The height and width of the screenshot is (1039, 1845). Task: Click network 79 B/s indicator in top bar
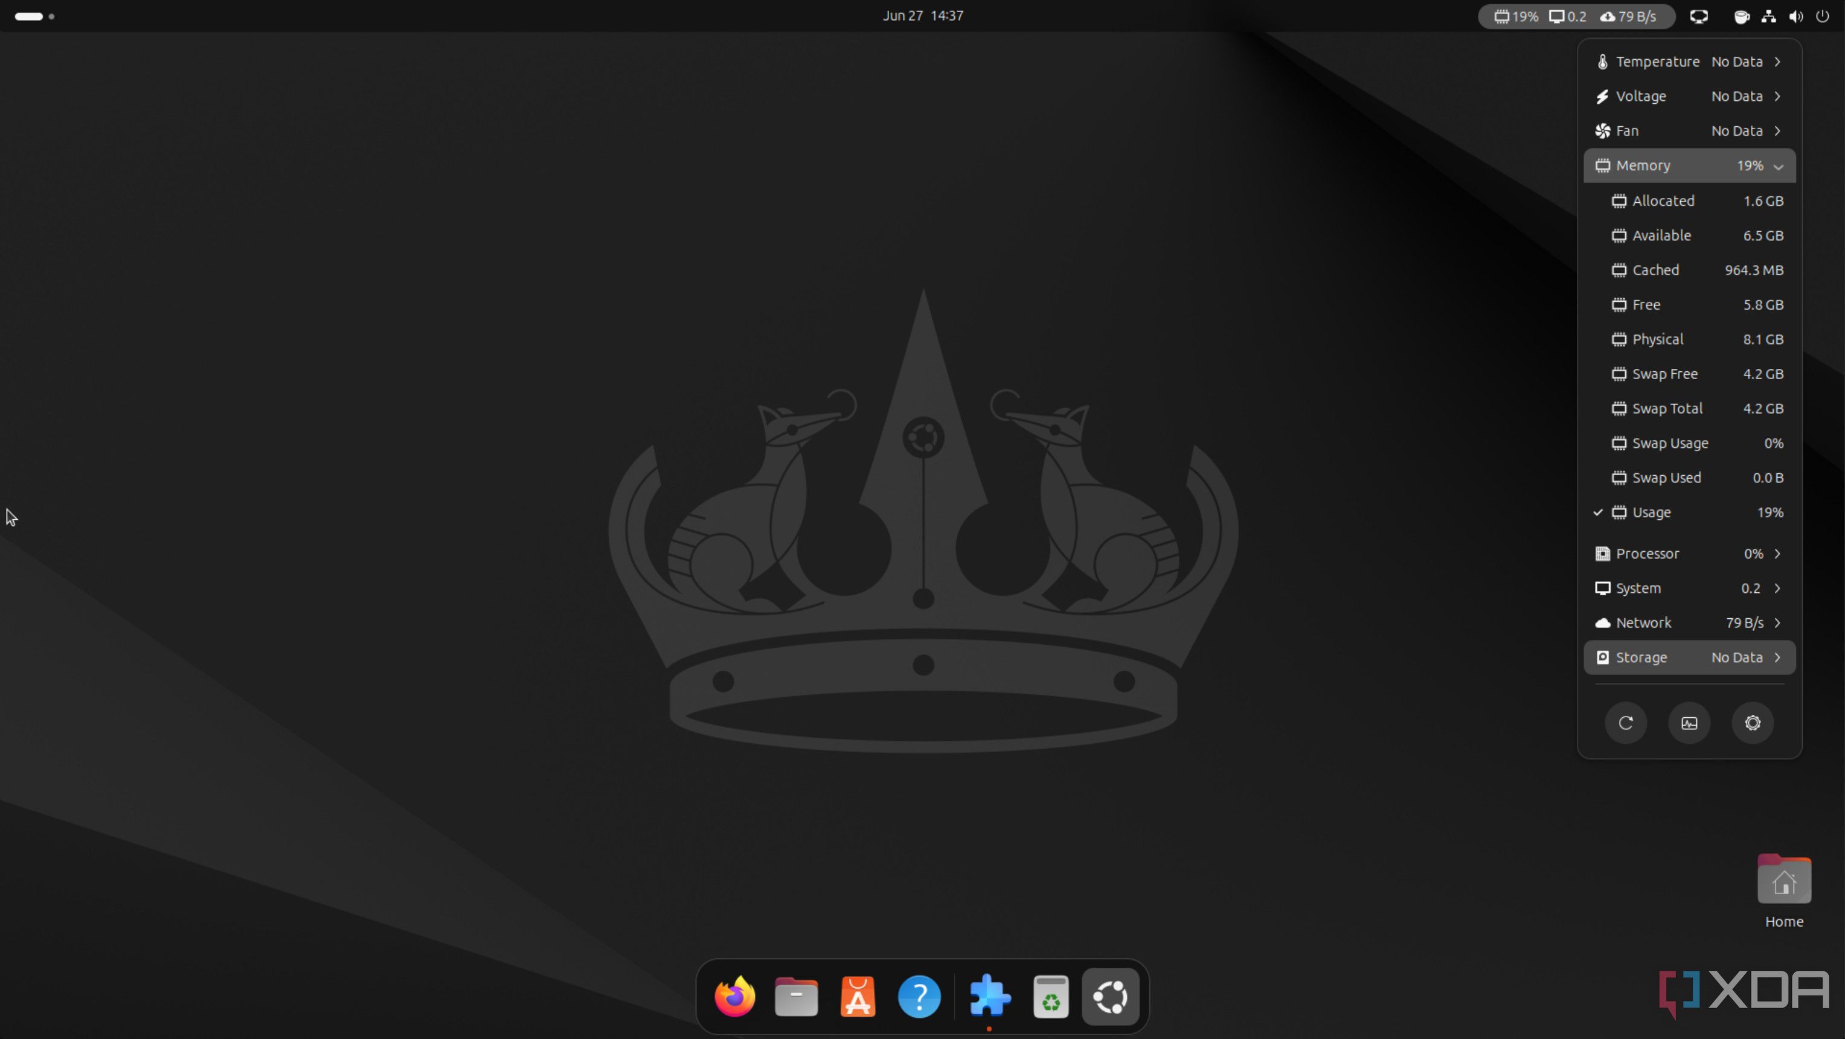[1629, 16]
